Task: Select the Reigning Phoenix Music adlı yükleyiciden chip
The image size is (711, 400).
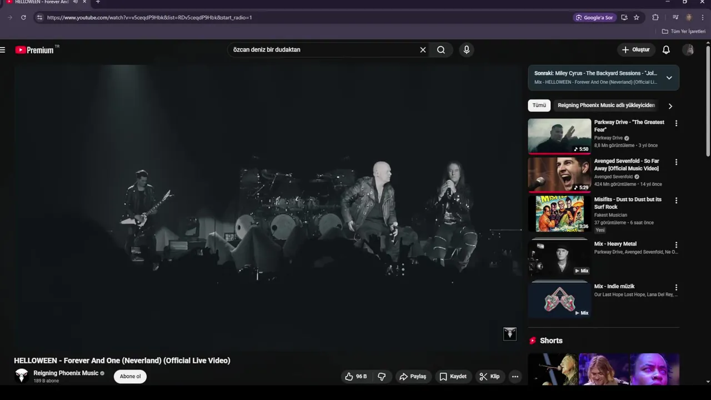Action: point(606,106)
